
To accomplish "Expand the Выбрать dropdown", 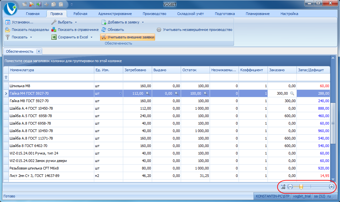I will 76,22.
